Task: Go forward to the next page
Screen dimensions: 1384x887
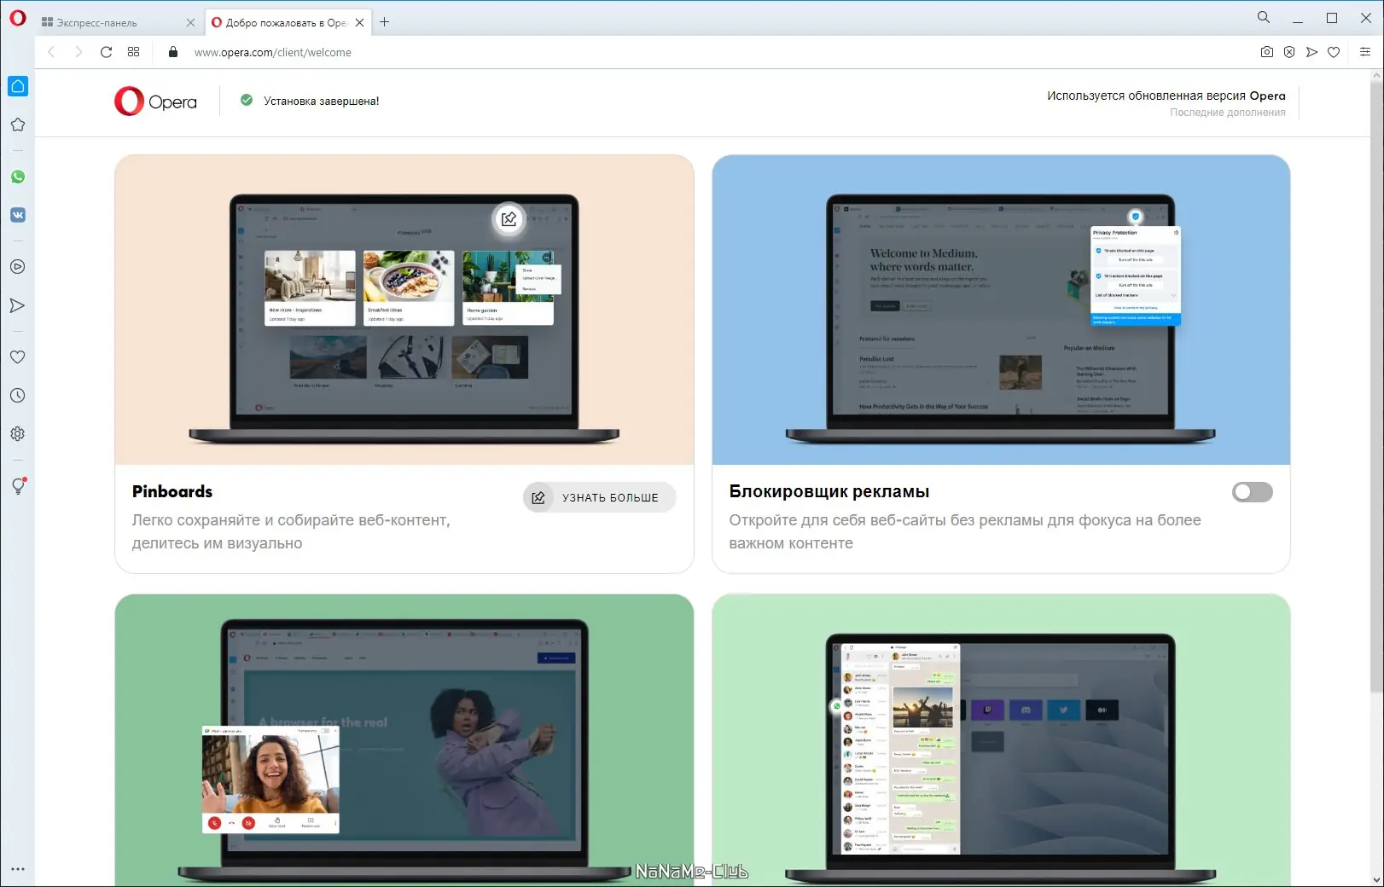Action: click(79, 52)
